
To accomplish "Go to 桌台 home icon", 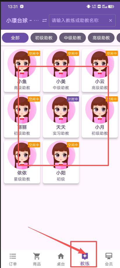I will [61, 256].
